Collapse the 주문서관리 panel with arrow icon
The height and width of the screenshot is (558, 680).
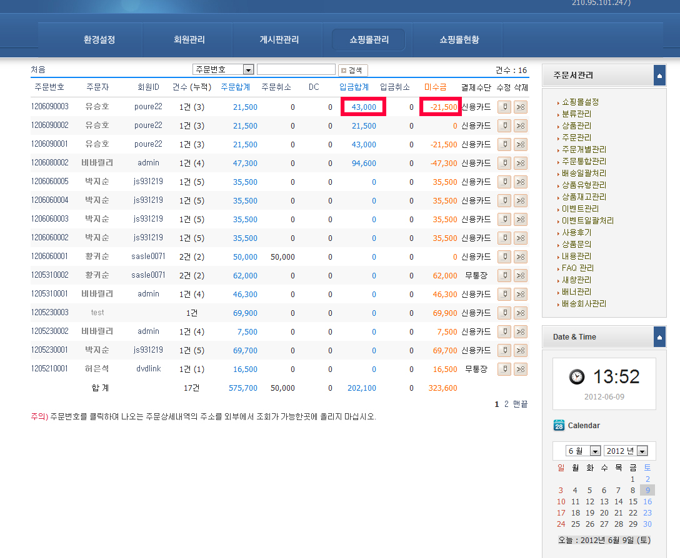tap(659, 76)
